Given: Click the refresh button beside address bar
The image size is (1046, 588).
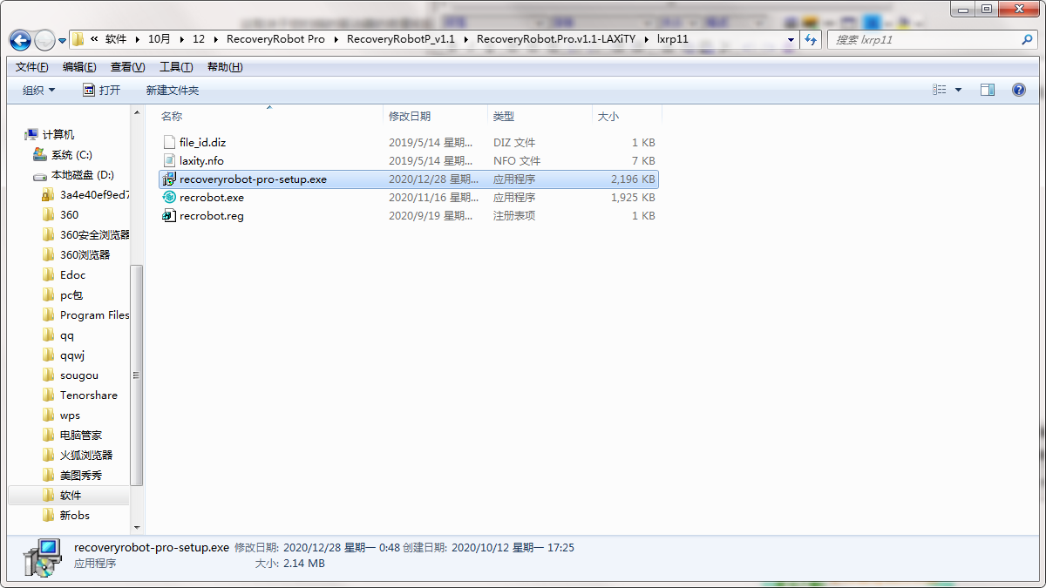Looking at the screenshot, I should pyautogui.click(x=811, y=39).
